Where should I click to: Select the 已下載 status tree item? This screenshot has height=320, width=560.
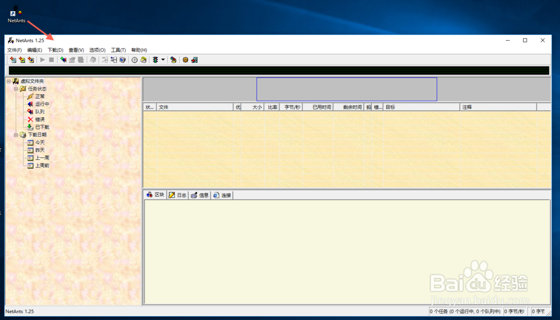coord(42,127)
